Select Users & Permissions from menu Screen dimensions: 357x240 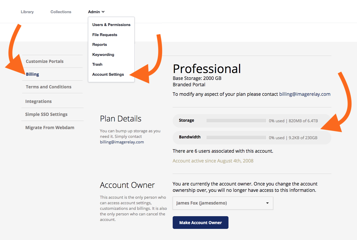pyautogui.click(x=111, y=25)
